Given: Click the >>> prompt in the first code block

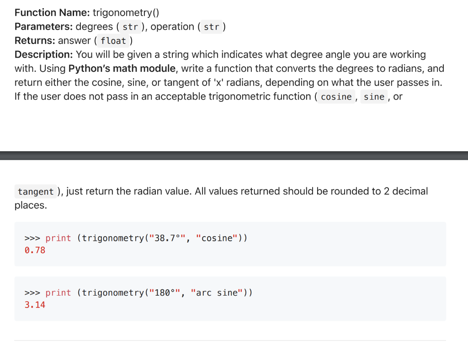Looking at the screenshot, I should 32,238.
